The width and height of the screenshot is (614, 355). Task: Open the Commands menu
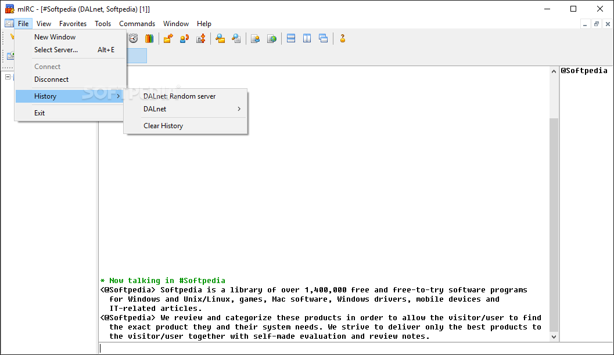137,23
